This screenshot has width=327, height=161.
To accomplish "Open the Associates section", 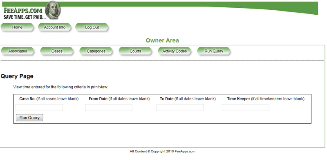I will (18, 51).
